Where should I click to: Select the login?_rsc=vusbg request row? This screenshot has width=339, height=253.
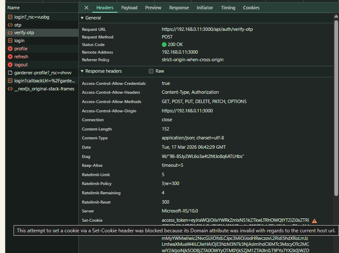coord(42,17)
